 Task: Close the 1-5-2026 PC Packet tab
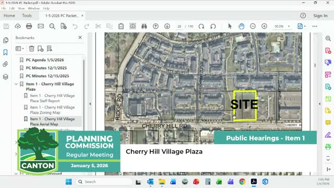tap(82, 16)
